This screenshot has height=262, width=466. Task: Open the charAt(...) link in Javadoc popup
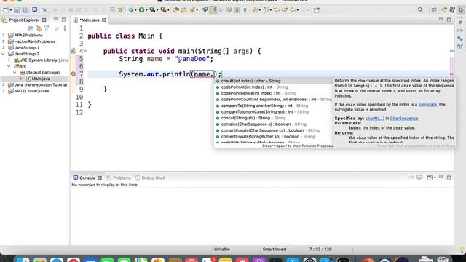pos(374,118)
